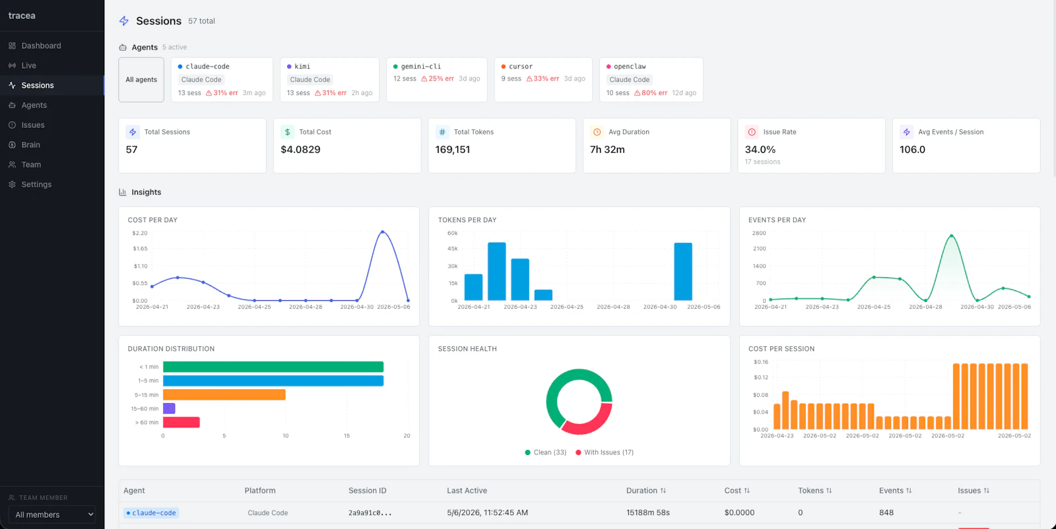Click the 5/6/2026, 11:52:45 AM timestamp cell
Image resolution: width=1056 pixels, height=529 pixels.
click(487, 513)
